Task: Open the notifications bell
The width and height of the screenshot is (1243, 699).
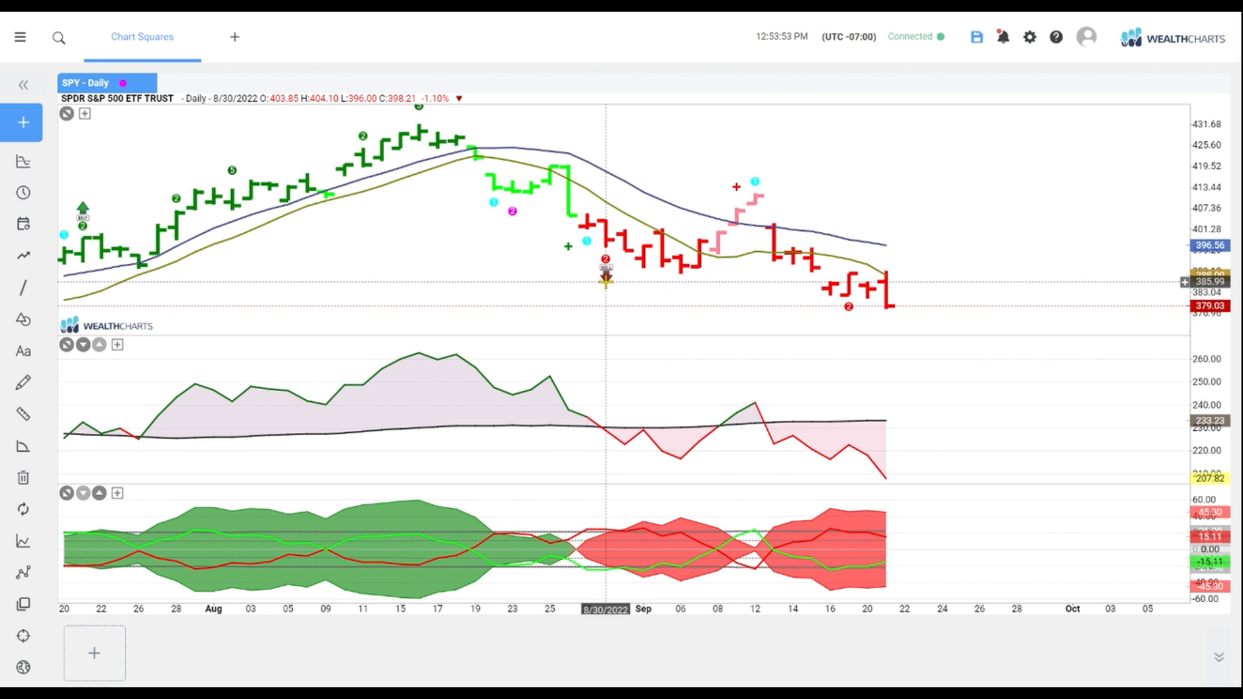Action: [1003, 36]
